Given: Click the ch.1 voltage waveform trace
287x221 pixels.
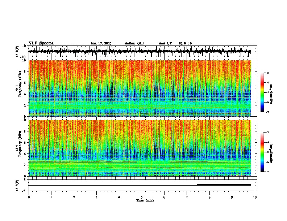Looking at the screenshot, I should click(x=140, y=51).
